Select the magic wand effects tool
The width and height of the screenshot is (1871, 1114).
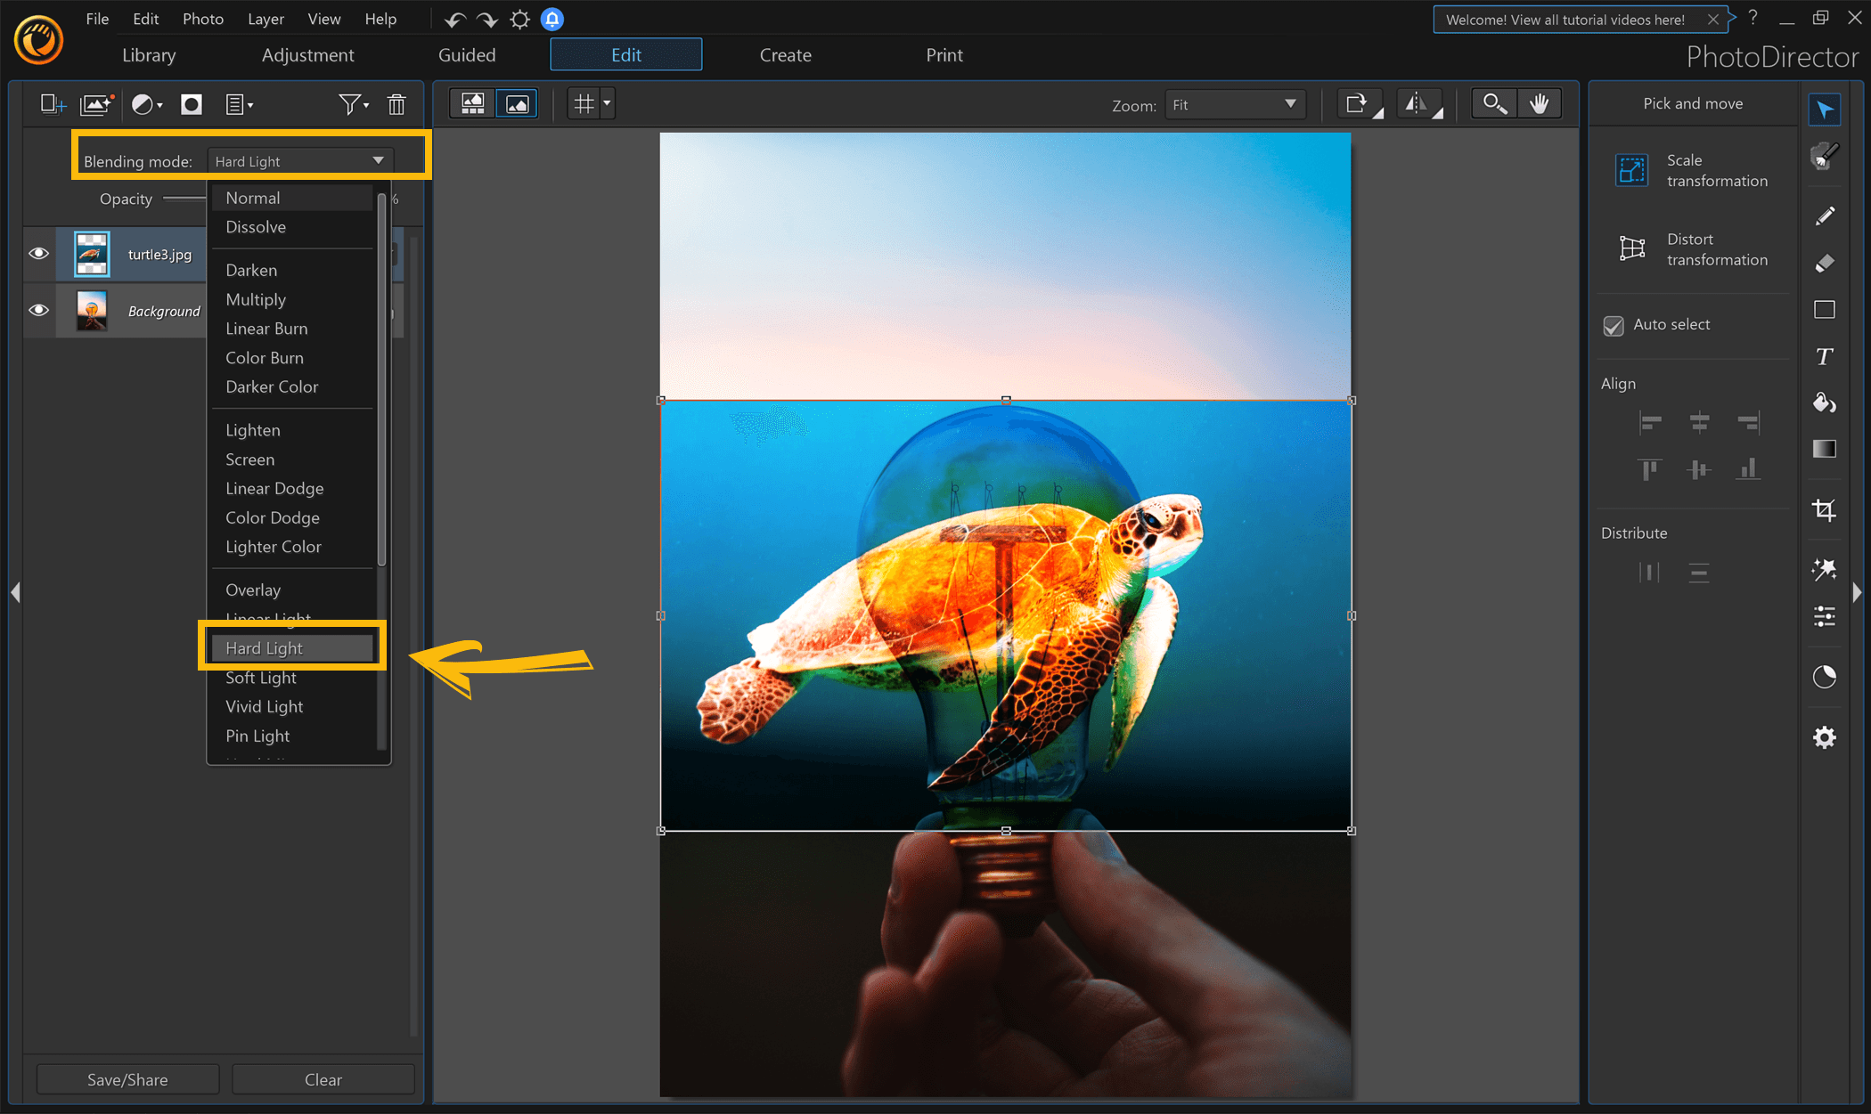1825,569
